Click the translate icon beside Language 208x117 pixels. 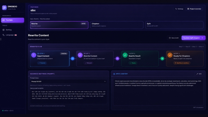pyautogui.click(x=3, y=35)
